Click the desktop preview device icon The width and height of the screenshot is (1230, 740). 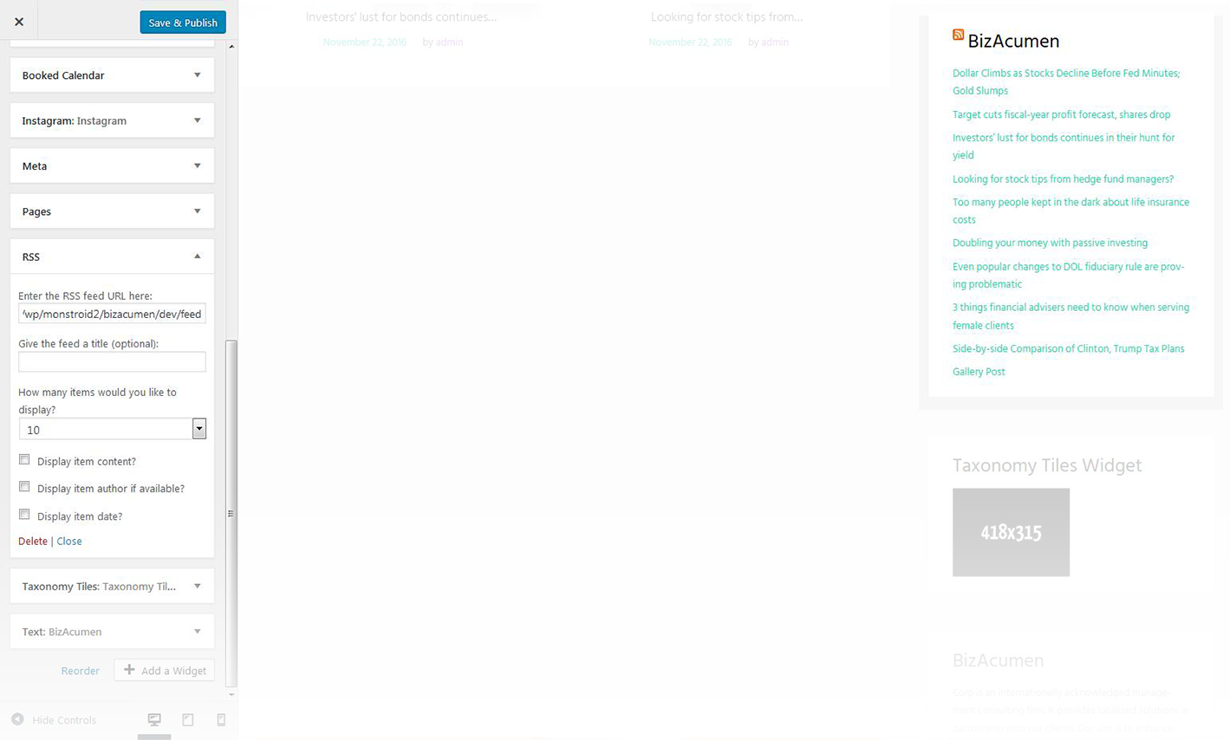coord(154,719)
